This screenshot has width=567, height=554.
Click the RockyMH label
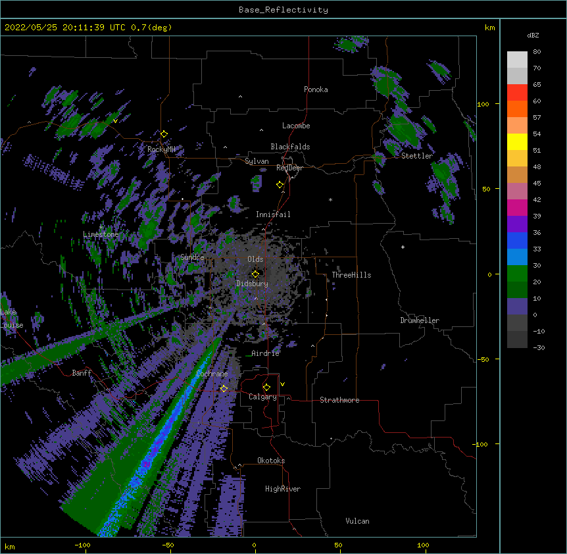coord(161,149)
